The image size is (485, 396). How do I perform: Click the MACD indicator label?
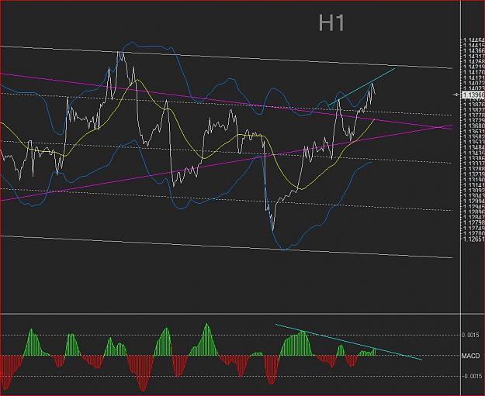click(470, 356)
